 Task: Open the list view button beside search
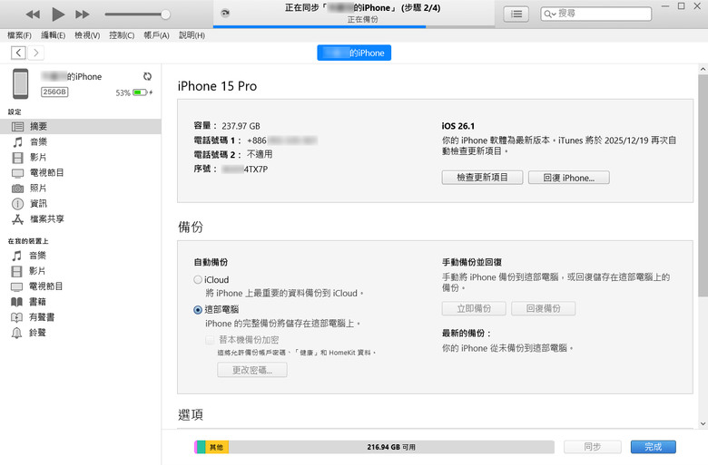click(x=516, y=14)
